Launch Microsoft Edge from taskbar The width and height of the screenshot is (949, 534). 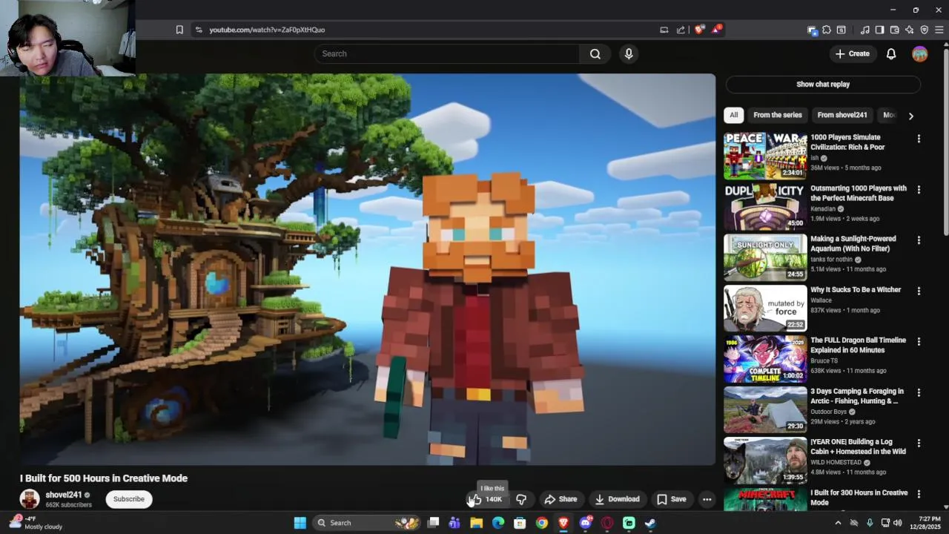point(498,523)
